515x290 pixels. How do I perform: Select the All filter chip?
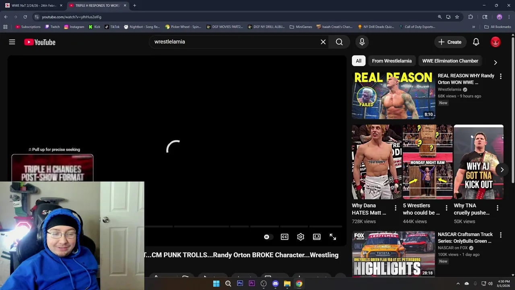358,61
